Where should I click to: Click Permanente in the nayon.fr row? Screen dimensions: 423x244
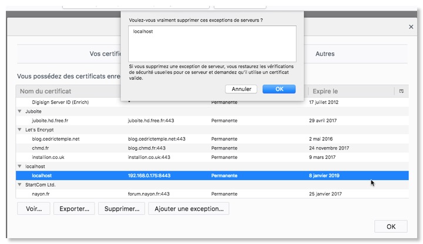[x=224, y=194]
